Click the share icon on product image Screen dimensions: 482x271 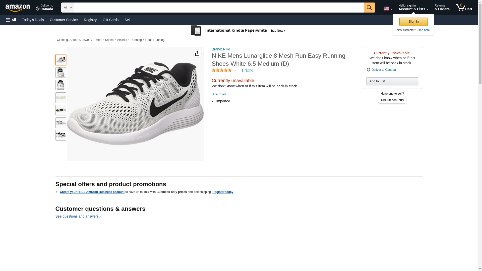tap(197, 53)
